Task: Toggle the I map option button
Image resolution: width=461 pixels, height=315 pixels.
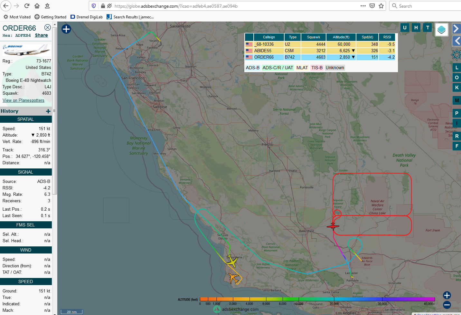Action: pos(456,123)
